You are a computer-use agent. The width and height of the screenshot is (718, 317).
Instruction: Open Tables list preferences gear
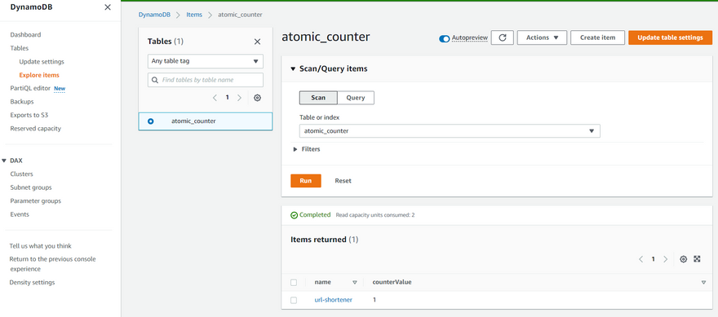coord(257,98)
